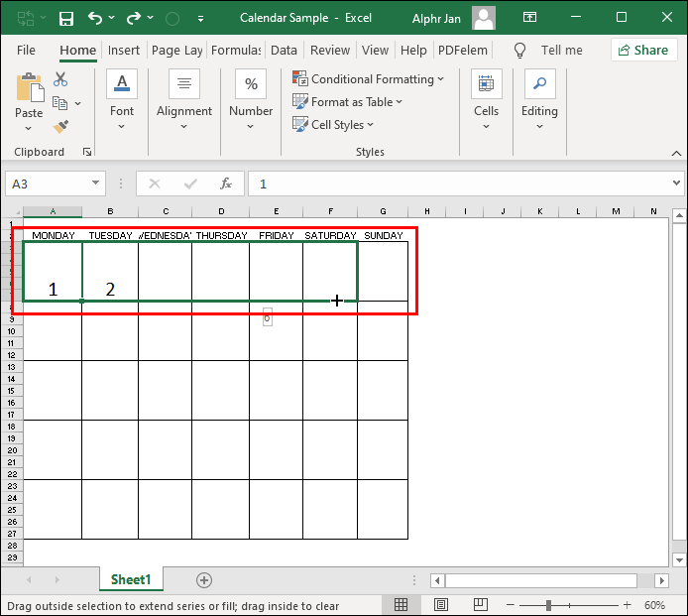Click the horizontal scrollbar right arrow
Screen dimensions: 688x616
click(x=661, y=581)
